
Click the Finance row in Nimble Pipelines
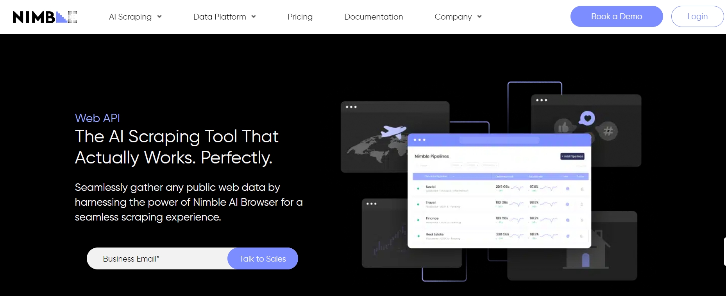[x=501, y=220]
